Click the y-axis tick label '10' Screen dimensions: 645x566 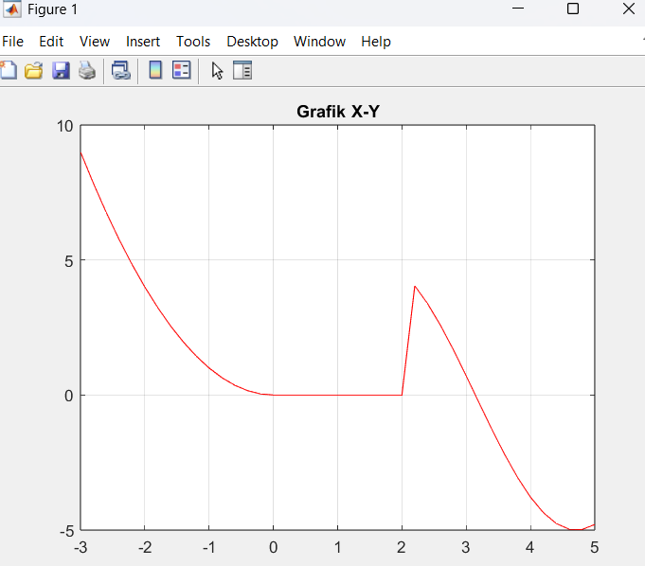[65, 126]
